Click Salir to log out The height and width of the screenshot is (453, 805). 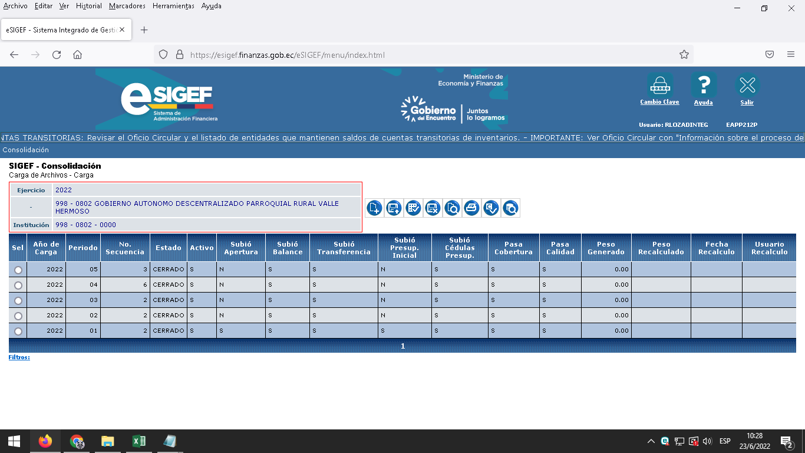pyautogui.click(x=747, y=102)
